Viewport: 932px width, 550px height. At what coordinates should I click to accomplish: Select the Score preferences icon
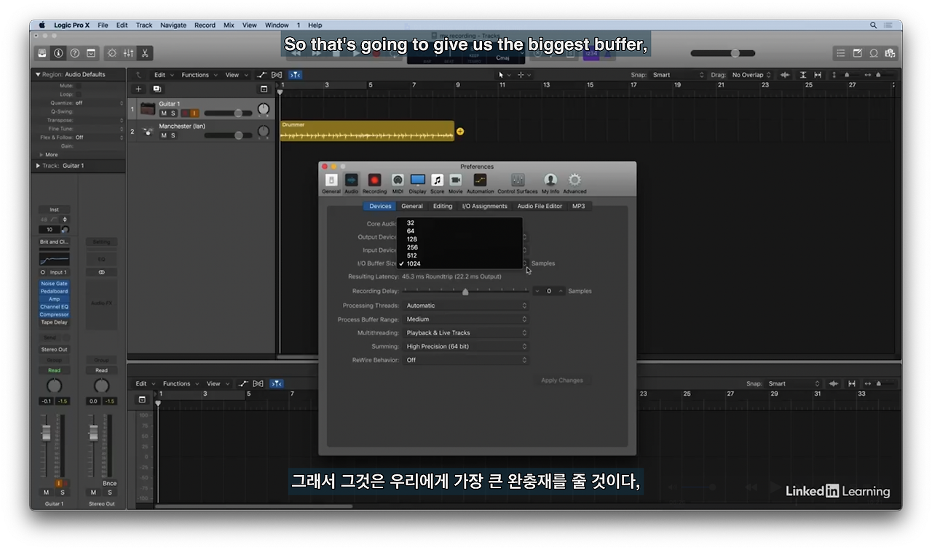437,183
